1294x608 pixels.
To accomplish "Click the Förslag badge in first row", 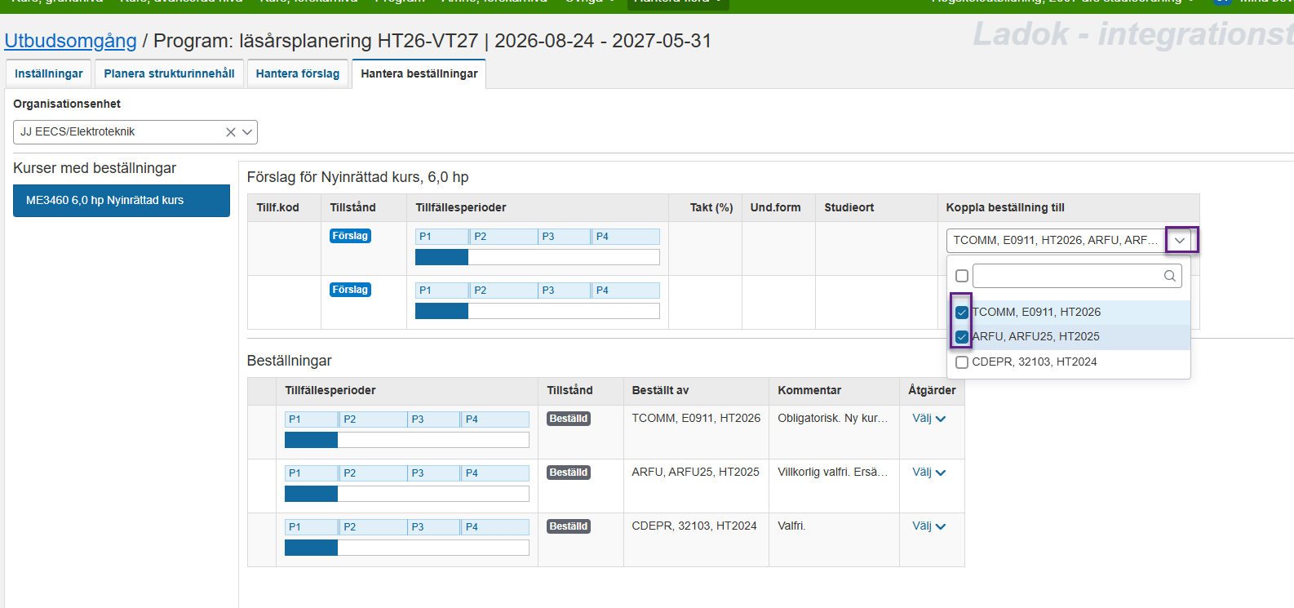I will [350, 236].
